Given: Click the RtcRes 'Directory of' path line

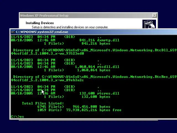Looking at the screenshot, I should pos(95,77).
